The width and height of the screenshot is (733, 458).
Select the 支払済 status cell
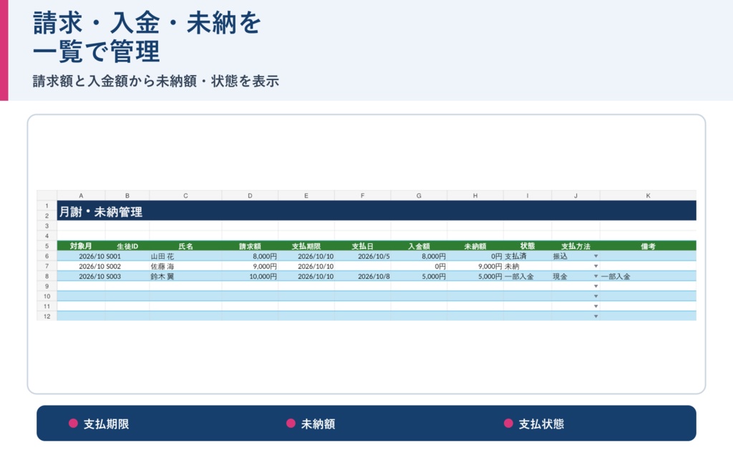528,256
